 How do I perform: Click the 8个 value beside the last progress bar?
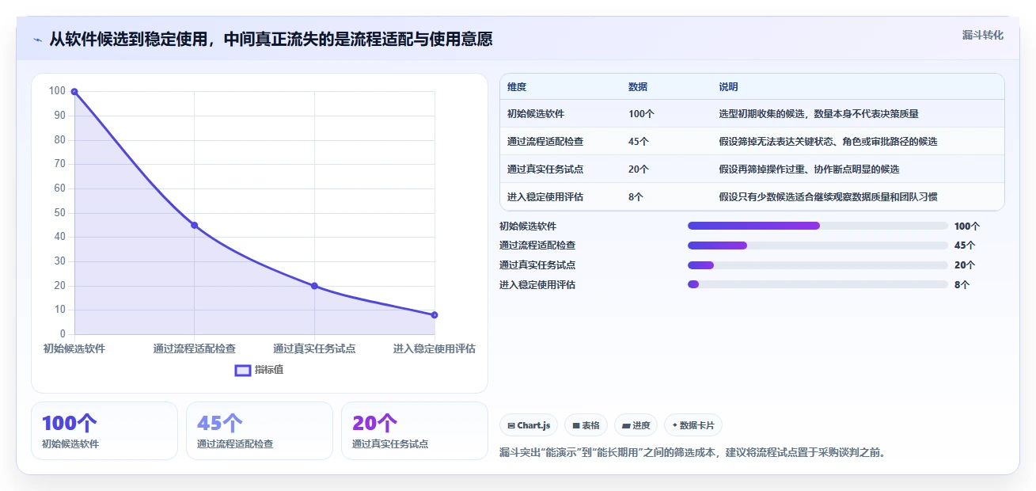pyautogui.click(x=962, y=284)
